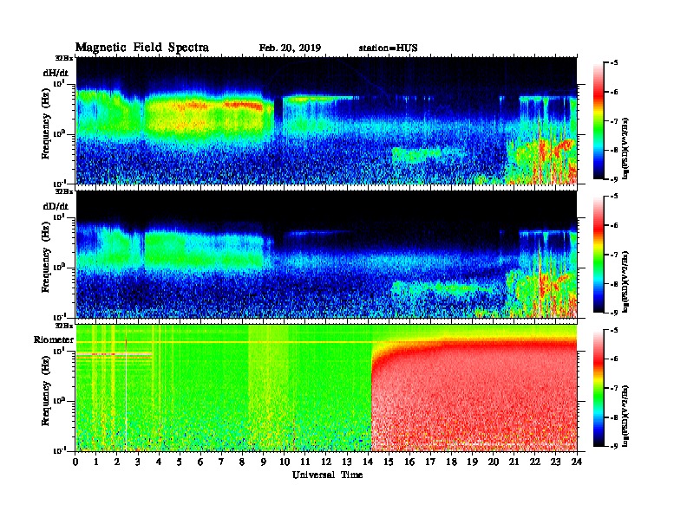The height and width of the screenshot is (530, 687).
Task: Click the Riometer spectrogram plot
Action: (326, 388)
